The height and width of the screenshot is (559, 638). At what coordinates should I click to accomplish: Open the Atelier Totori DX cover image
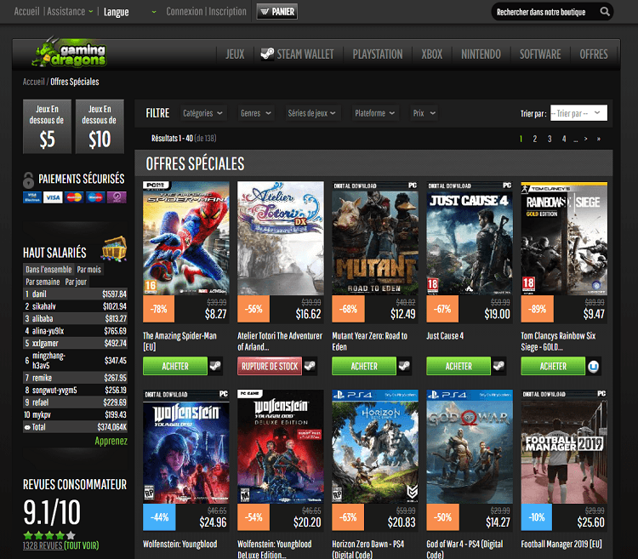[x=281, y=238]
